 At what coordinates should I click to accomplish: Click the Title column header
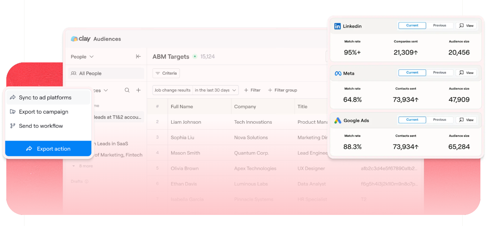coord(303,107)
